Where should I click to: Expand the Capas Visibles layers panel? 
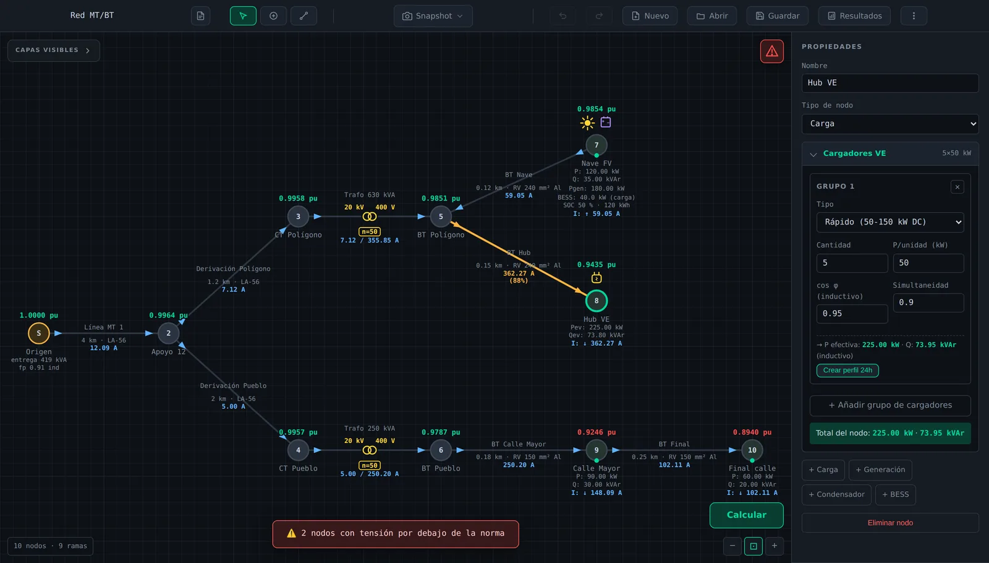coord(54,50)
